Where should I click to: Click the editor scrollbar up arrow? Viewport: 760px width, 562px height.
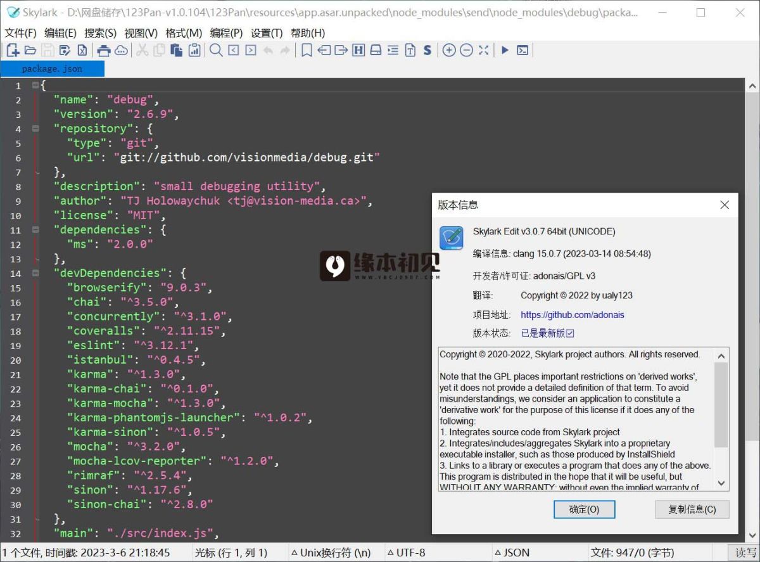[x=753, y=86]
